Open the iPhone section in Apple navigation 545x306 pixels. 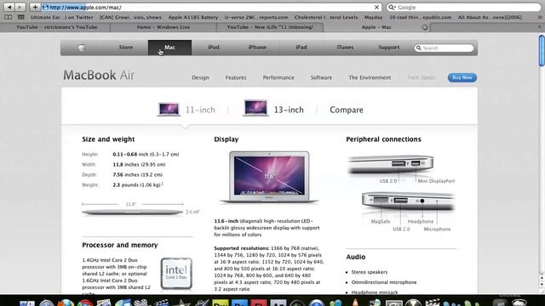(257, 48)
